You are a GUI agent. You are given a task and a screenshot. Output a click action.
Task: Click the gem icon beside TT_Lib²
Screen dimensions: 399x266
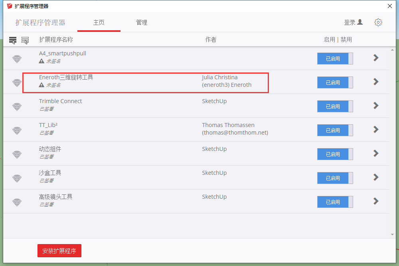17,131
